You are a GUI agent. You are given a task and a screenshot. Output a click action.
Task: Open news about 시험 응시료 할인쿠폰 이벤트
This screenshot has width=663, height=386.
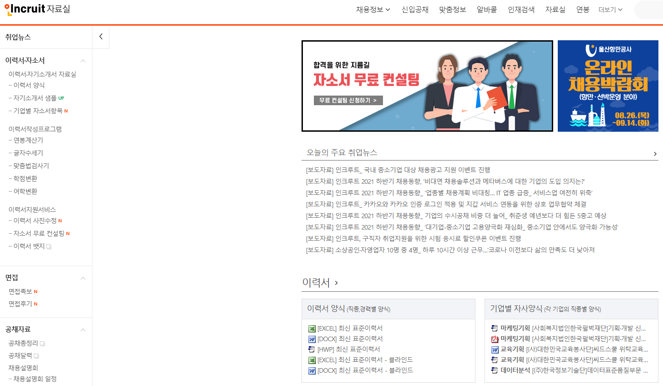coord(414,238)
